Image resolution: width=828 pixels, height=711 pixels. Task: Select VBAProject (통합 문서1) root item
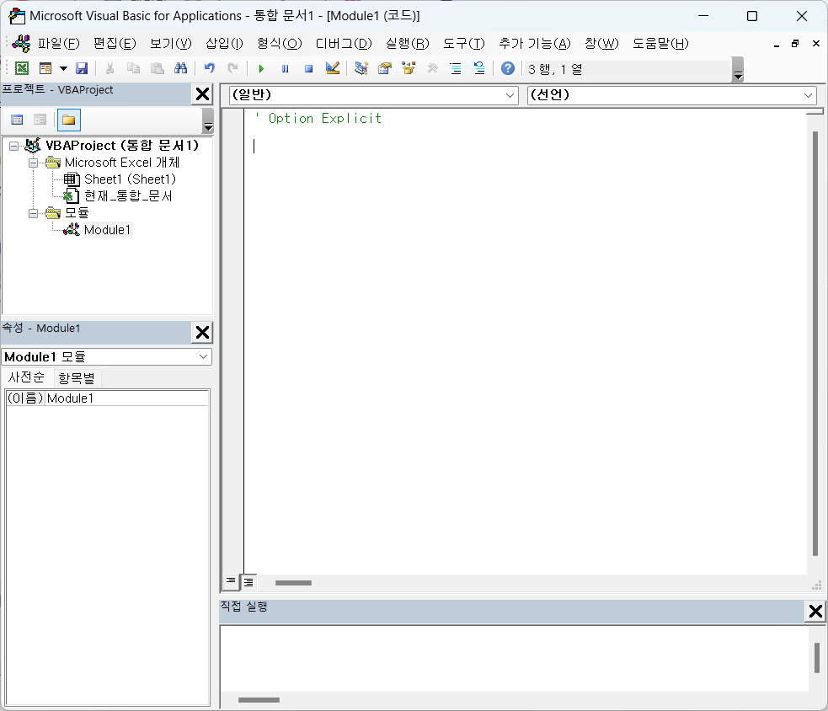(122, 145)
